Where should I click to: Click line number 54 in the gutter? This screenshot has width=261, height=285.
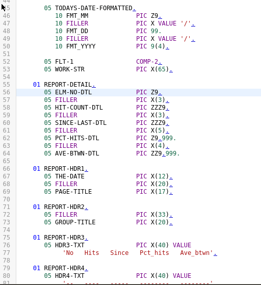tap(6, 77)
